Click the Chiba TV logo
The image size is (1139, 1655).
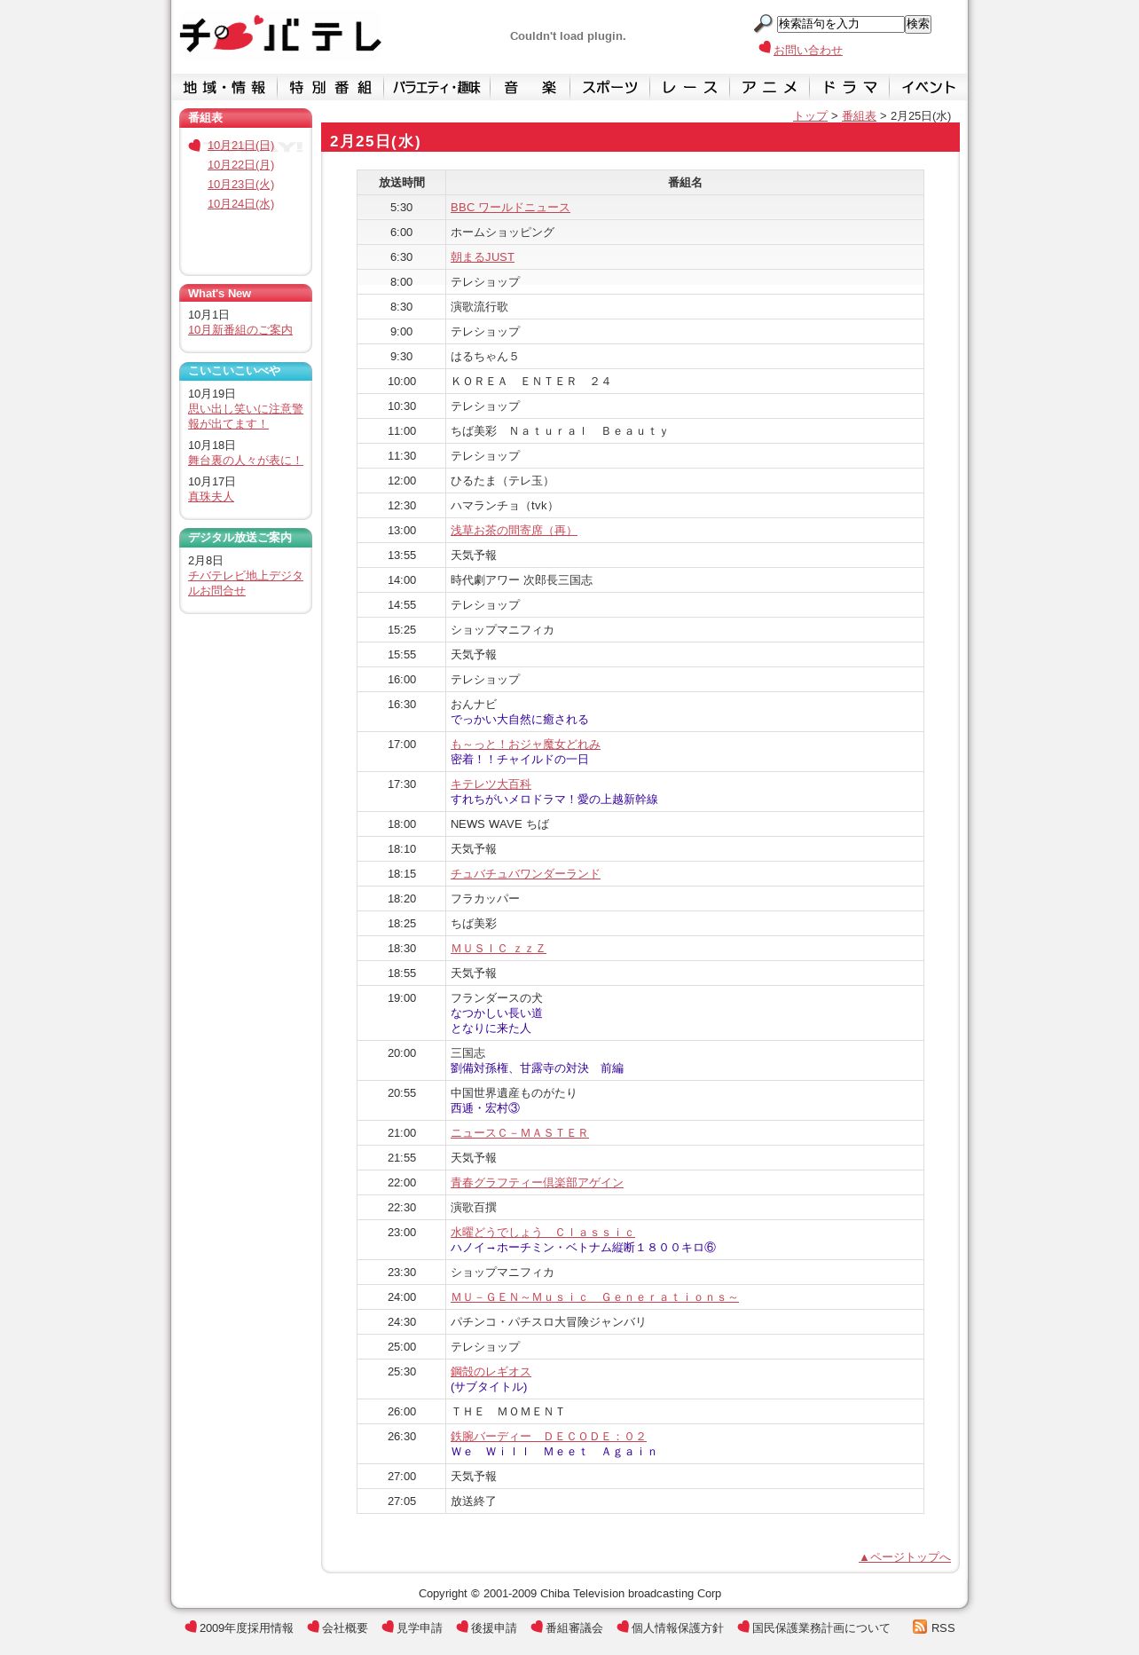280,35
